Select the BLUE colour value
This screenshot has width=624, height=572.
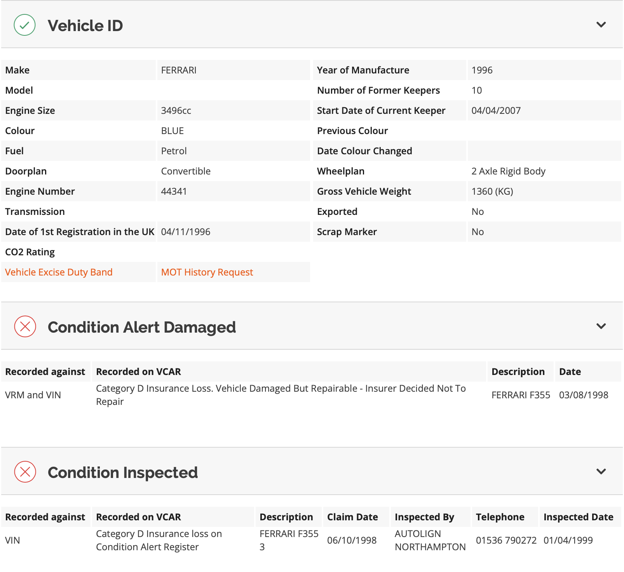coord(173,131)
